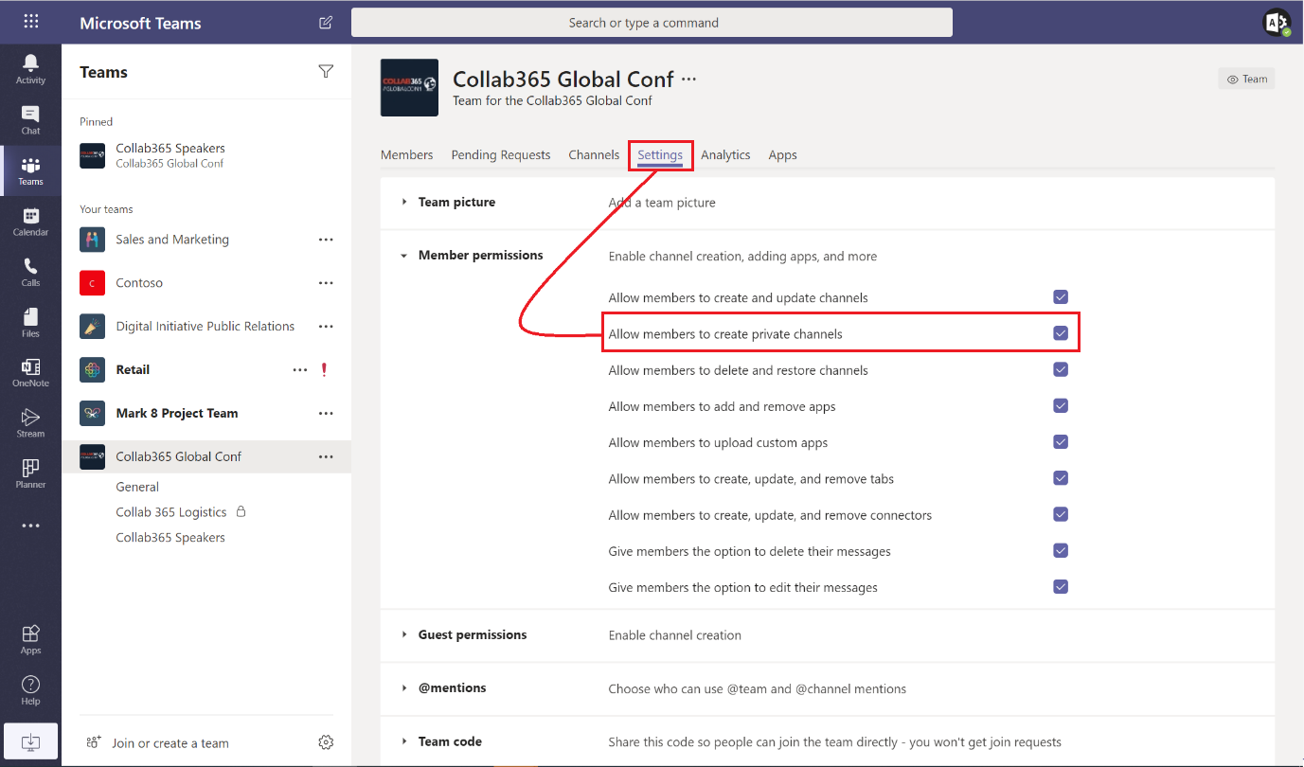1304x767 pixels.
Task: Toggle Allow members to create, update, remove tabs
Action: [x=1061, y=478]
